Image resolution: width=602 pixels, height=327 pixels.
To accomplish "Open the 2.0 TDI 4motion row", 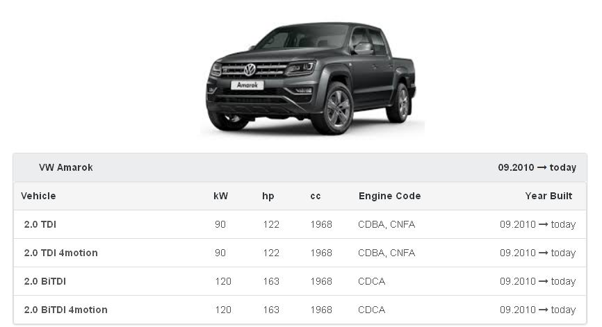I will [300, 253].
